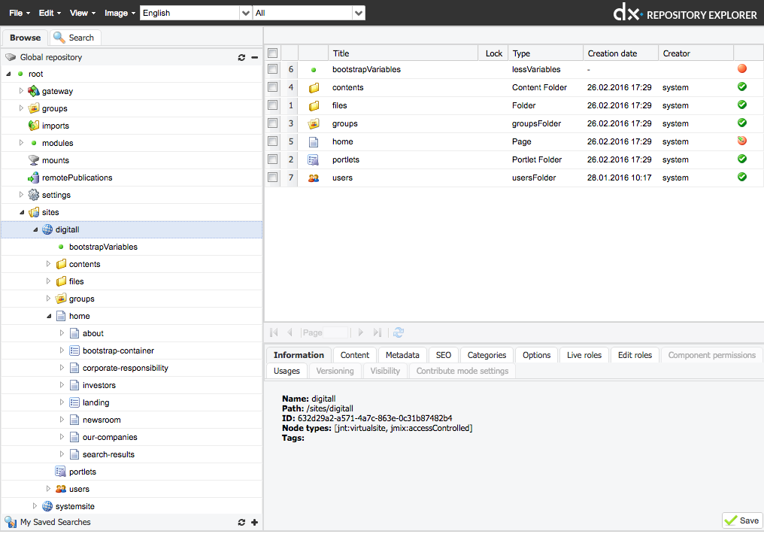Click the imports folder icon in tree
764x534 pixels.
34,126
